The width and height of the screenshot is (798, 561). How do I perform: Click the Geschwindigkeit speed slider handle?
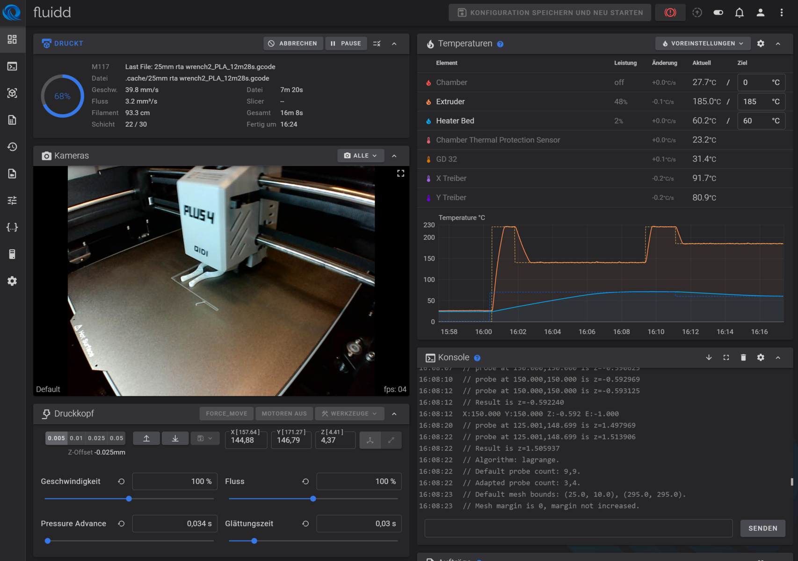pos(129,499)
